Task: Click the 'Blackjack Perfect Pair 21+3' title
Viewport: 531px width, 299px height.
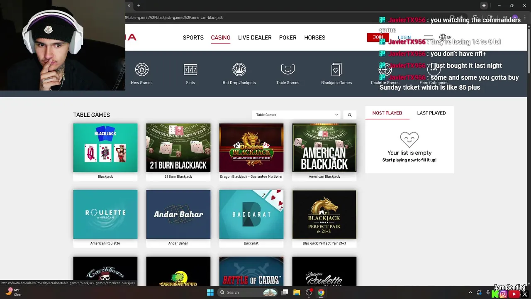Action: pyautogui.click(x=324, y=243)
